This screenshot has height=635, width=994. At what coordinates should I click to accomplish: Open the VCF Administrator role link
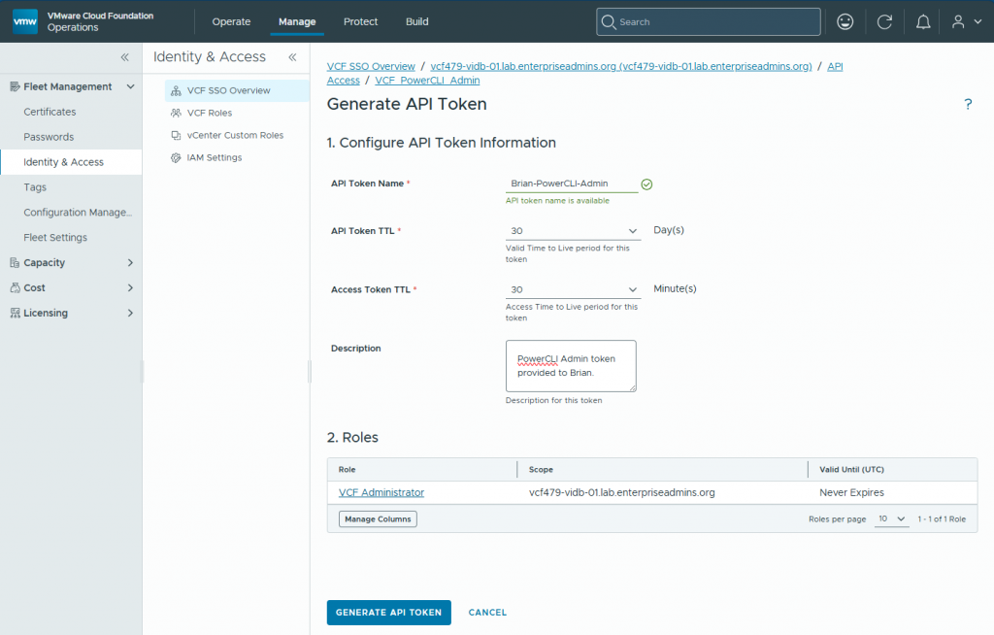click(381, 492)
